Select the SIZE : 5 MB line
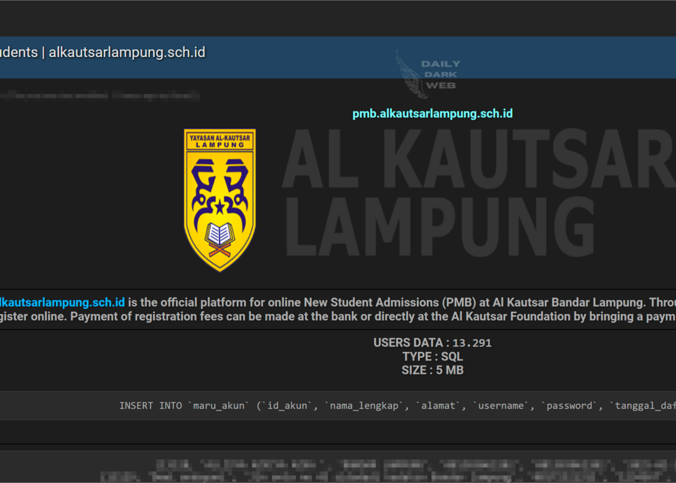This screenshot has height=483, width=676. click(x=432, y=370)
